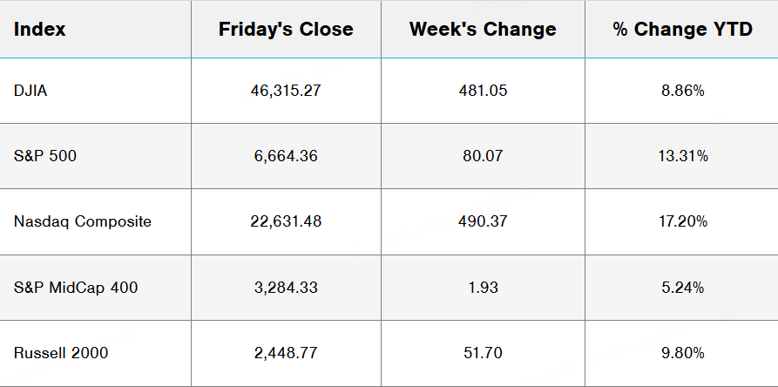The image size is (778, 387).
Task: Click DJIA closing value 46,315.27
Action: [286, 91]
